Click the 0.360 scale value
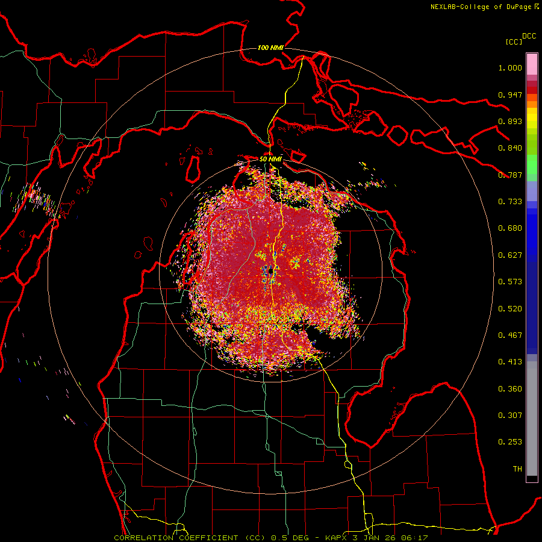Viewport: 542px width, 542px height. click(x=510, y=389)
